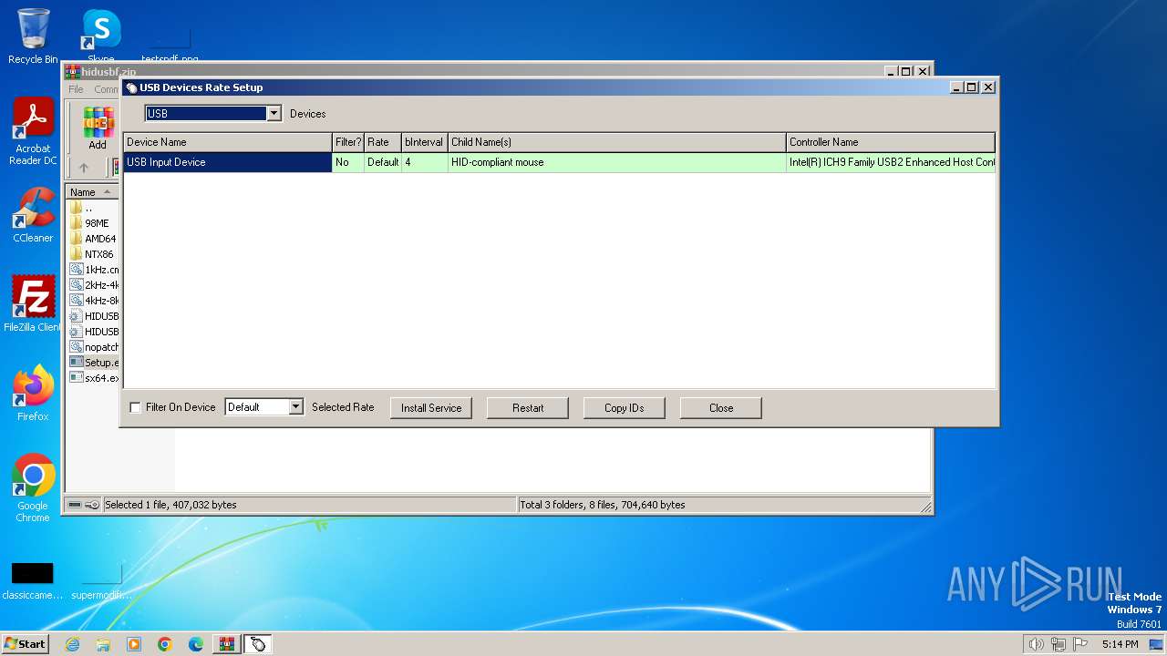This screenshot has height=656, width=1167.
Task: Go up one folder in WinRAR
Action: (x=84, y=168)
